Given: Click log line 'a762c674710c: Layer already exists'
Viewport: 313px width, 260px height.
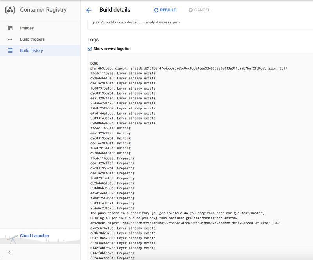Looking at the screenshot, I should click(123, 228).
